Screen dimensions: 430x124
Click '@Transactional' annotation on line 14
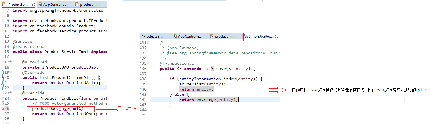(30, 46)
